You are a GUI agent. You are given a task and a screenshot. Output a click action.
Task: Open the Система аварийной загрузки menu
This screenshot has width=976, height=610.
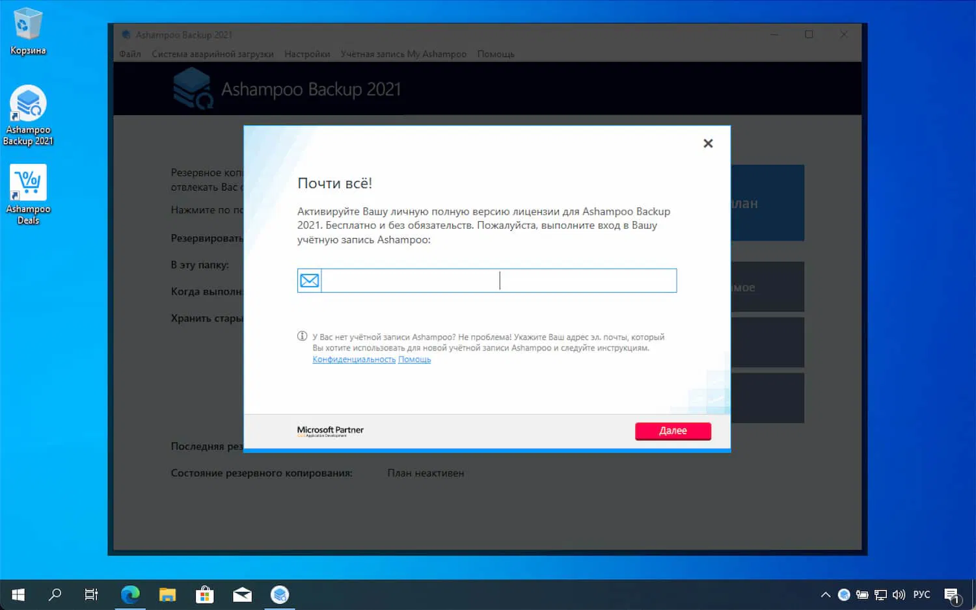click(x=213, y=54)
